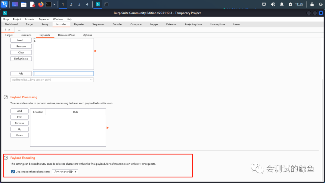325x183 pixels.
Task: Launch Firefox from the taskbar
Action: [41, 4]
